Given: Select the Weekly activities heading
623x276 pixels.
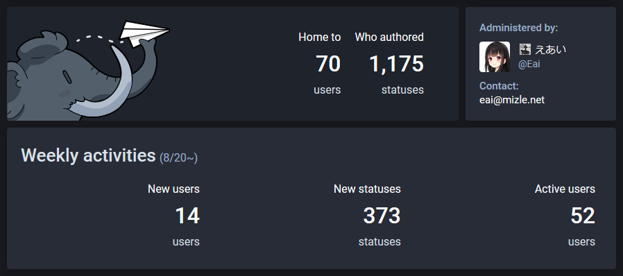Looking at the screenshot, I should pos(88,155).
